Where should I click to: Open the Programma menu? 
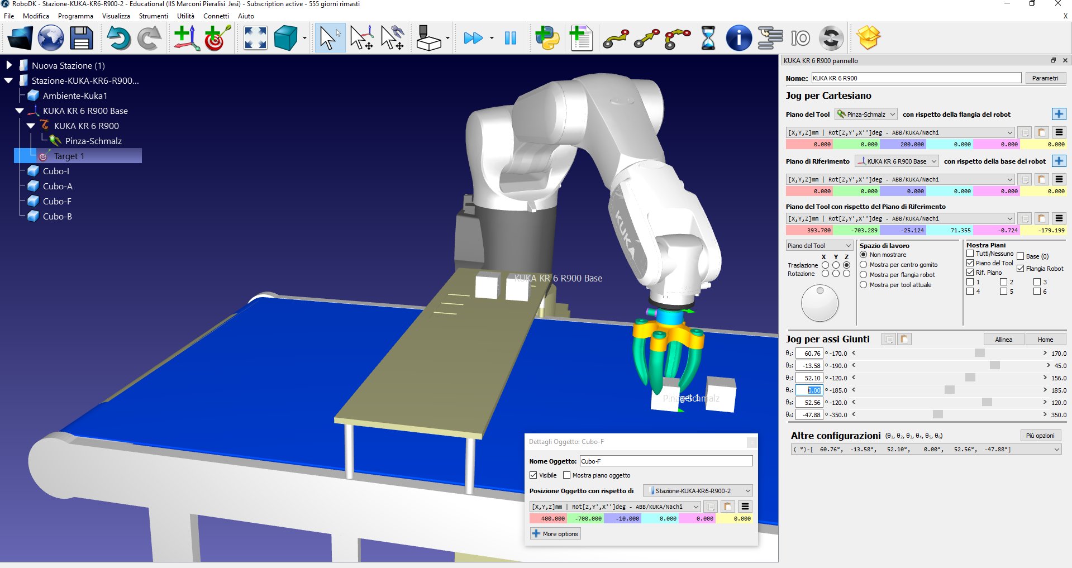75,16
